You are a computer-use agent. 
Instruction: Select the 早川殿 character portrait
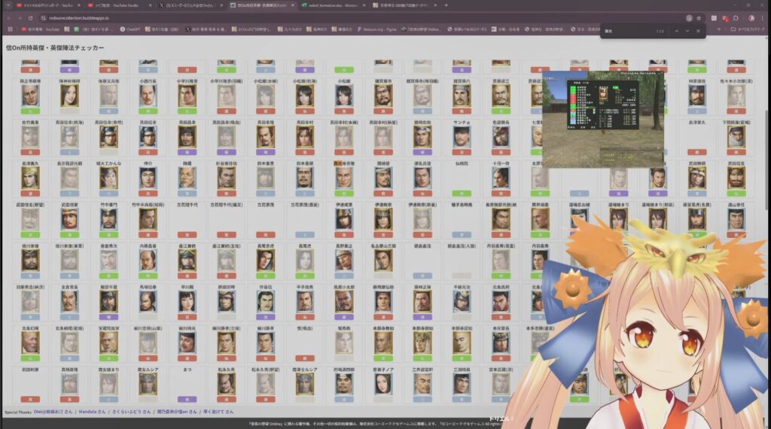[187, 300]
